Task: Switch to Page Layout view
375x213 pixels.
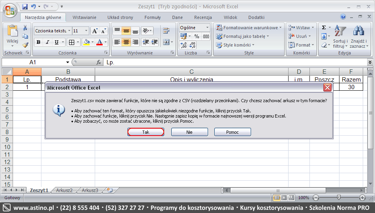Action: point(284,198)
